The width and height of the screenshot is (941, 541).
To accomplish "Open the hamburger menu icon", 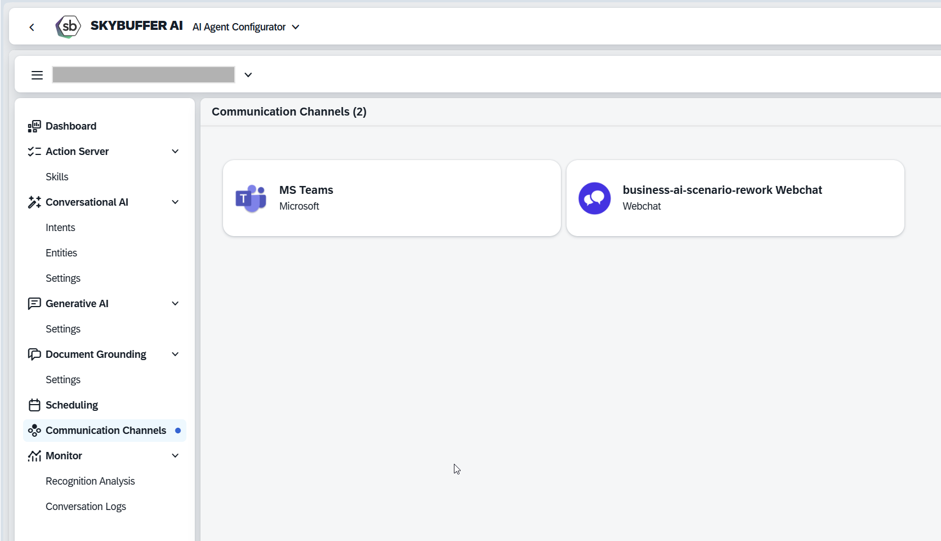I will pos(37,75).
